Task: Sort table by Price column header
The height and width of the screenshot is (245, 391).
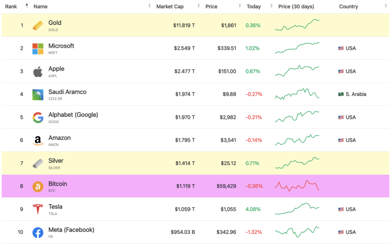Action: click(212, 6)
